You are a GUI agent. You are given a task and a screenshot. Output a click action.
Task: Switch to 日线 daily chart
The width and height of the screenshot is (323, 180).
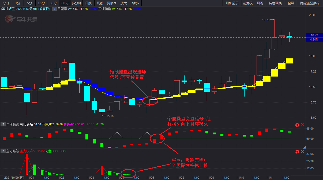coord(88,3)
